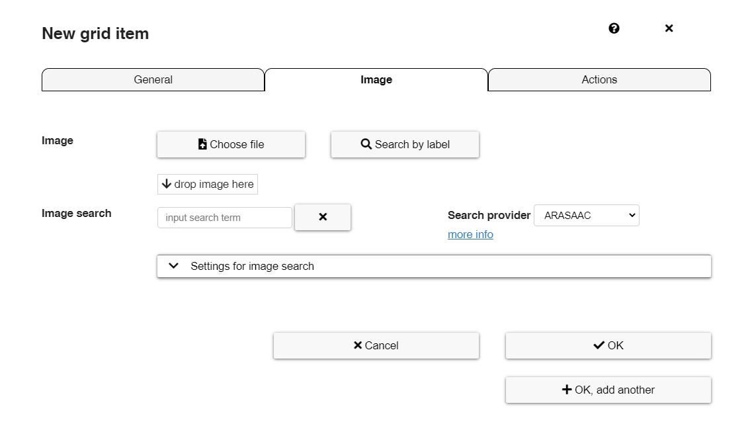Image resolution: width=752 pixels, height=430 pixels.
Task: Open the Actions tab
Action: coord(599,79)
